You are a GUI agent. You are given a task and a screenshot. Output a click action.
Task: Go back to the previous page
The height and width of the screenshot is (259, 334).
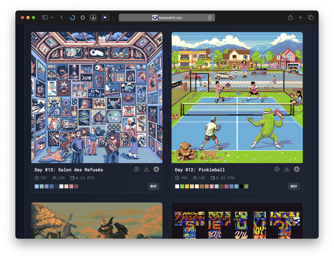tap(62, 17)
